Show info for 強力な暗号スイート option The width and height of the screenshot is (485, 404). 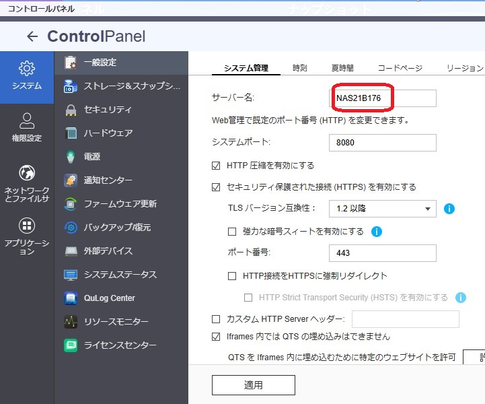pos(377,232)
